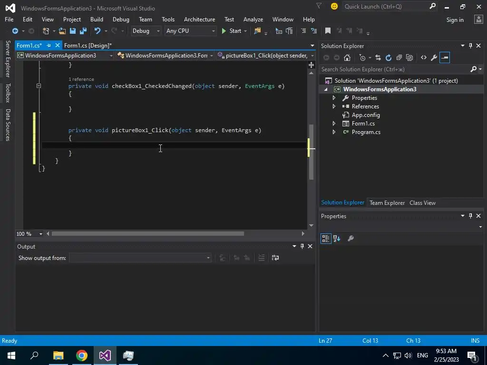
Task: Open the Build menu
Action: point(97,19)
